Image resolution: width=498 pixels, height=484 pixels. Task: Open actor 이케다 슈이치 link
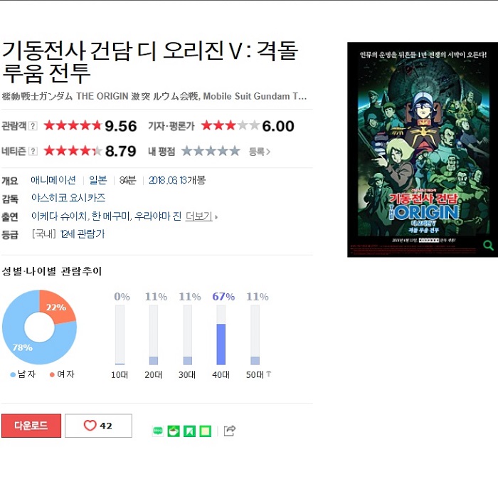tap(58, 216)
